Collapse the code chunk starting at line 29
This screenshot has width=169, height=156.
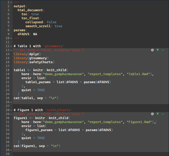(11, 114)
